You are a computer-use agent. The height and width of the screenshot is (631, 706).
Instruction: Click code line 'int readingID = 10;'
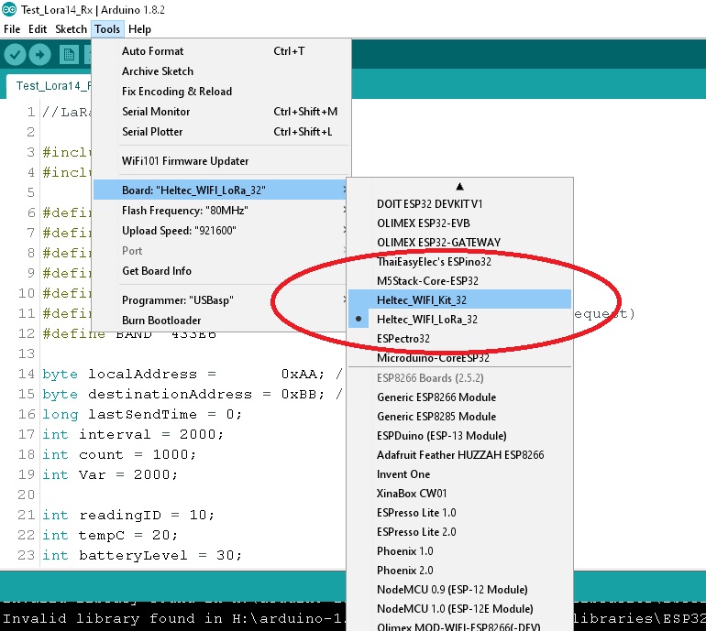pyautogui.click(x=128, y=515)
